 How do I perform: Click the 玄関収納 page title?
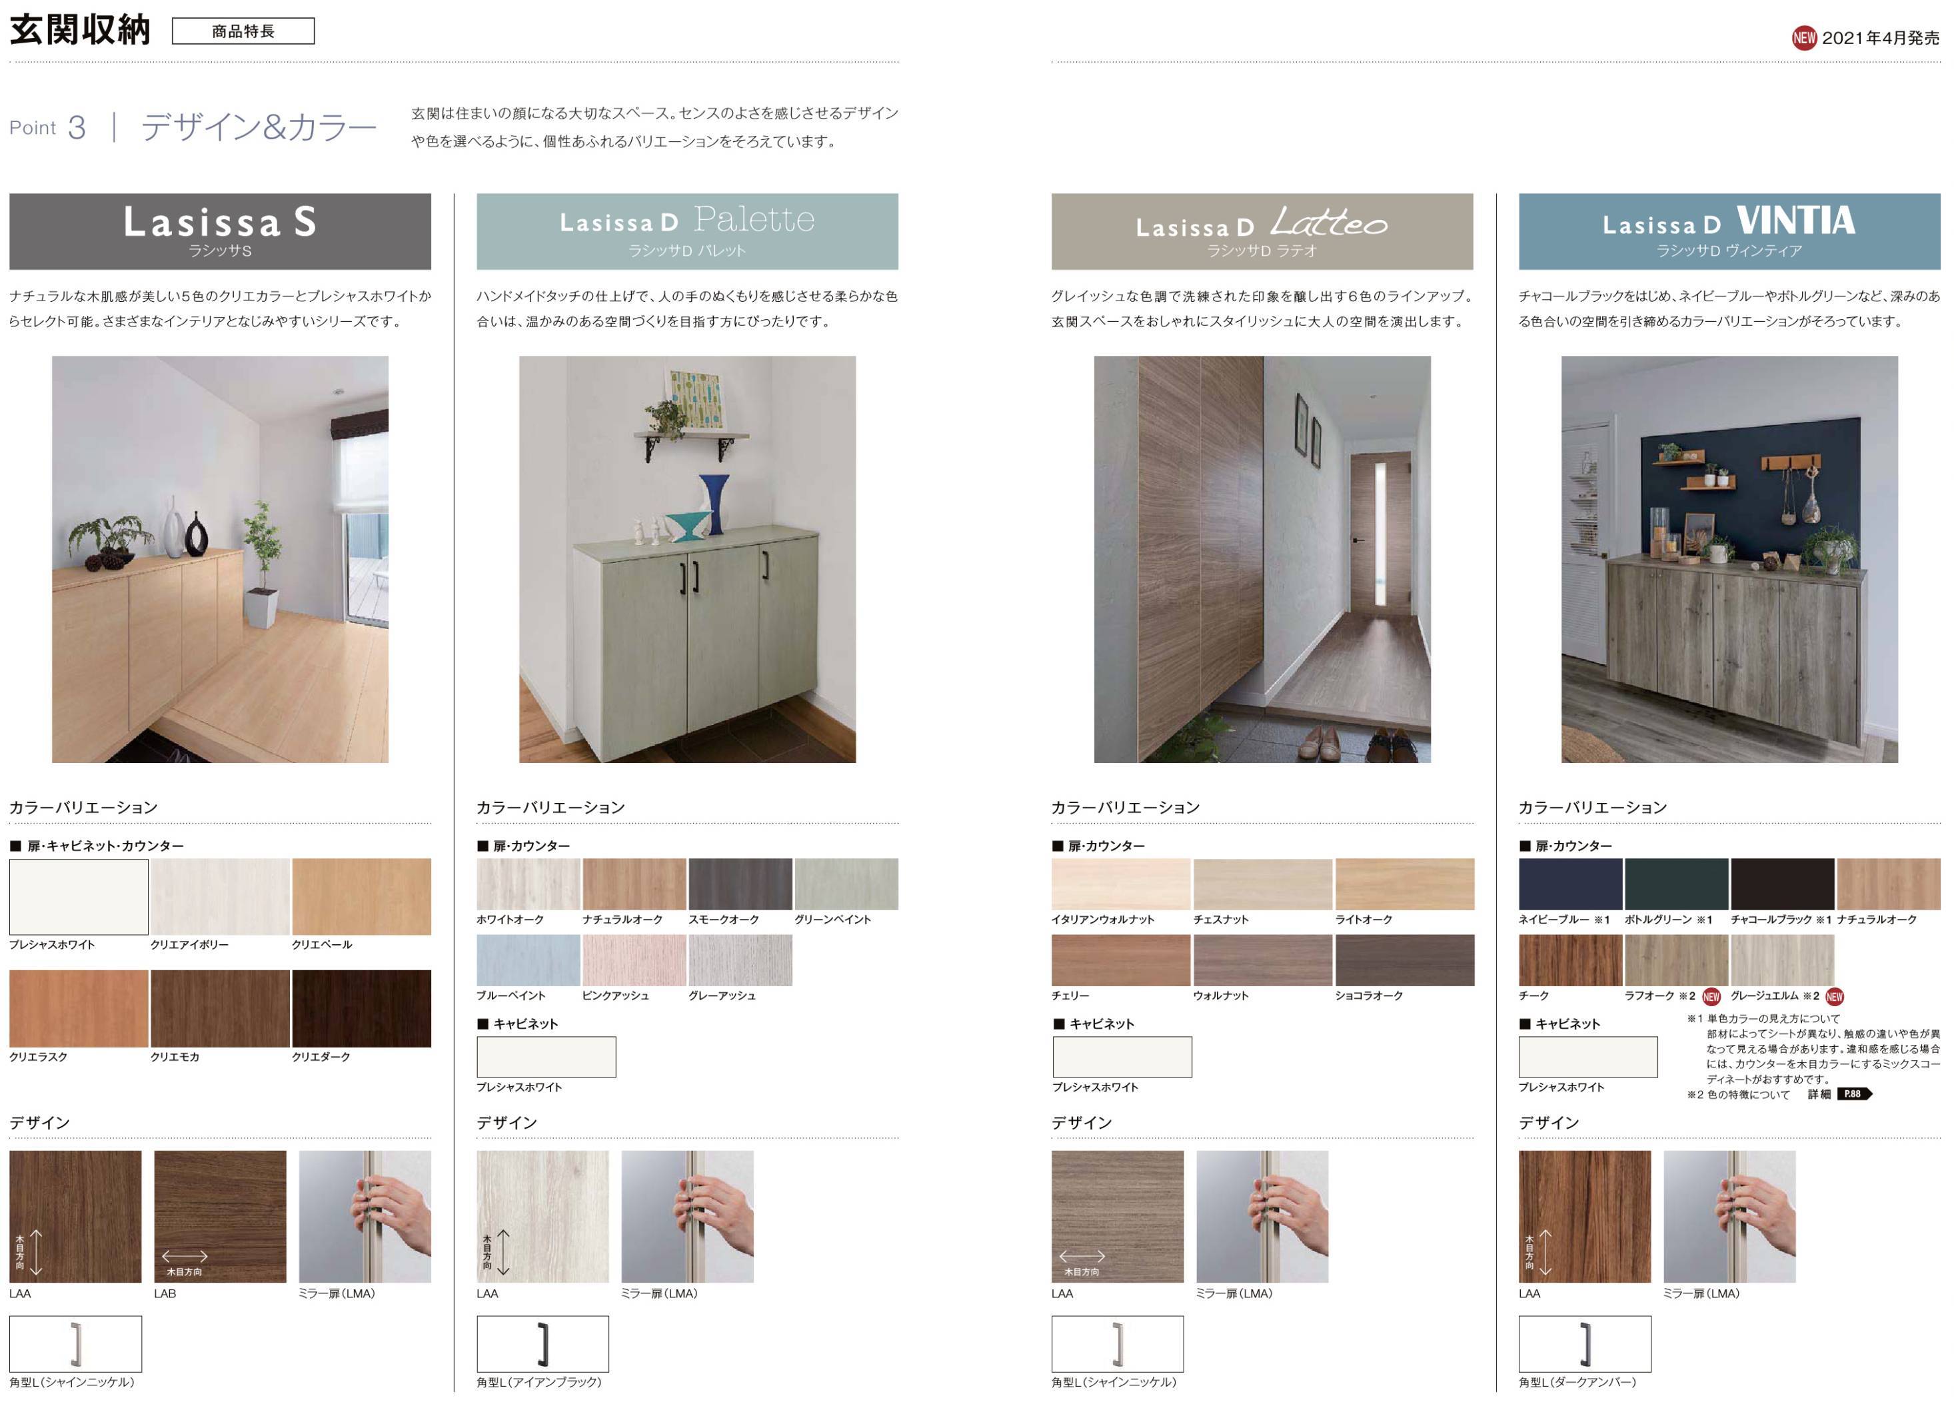point(80,29)
